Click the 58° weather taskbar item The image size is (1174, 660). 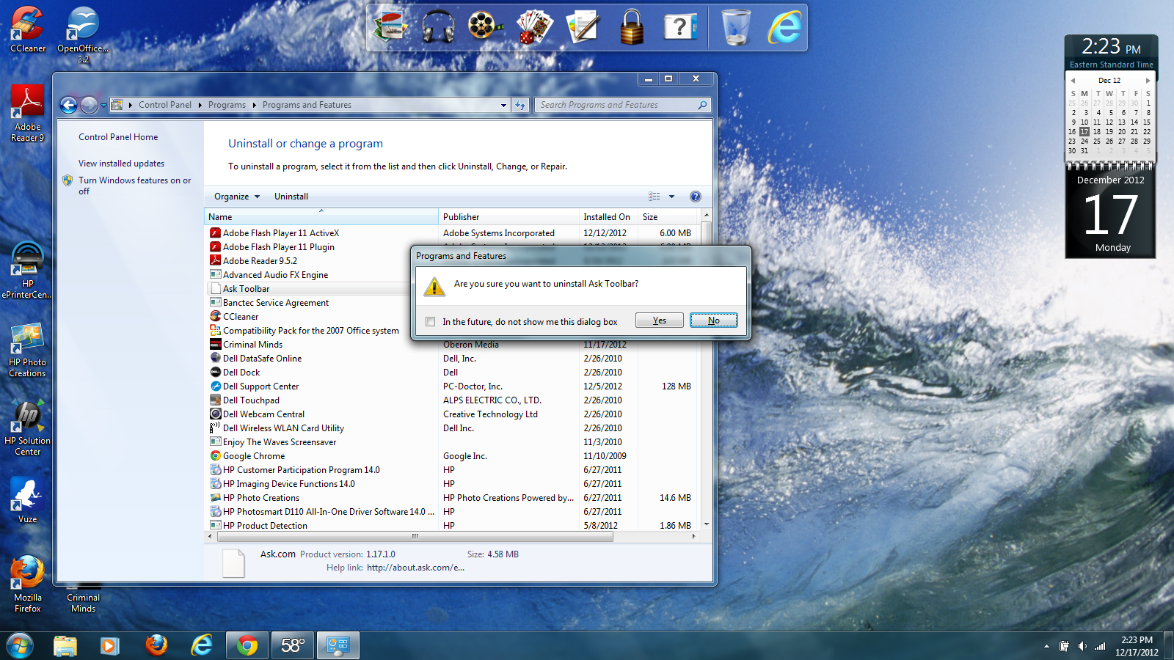click(x=293, y=645)
